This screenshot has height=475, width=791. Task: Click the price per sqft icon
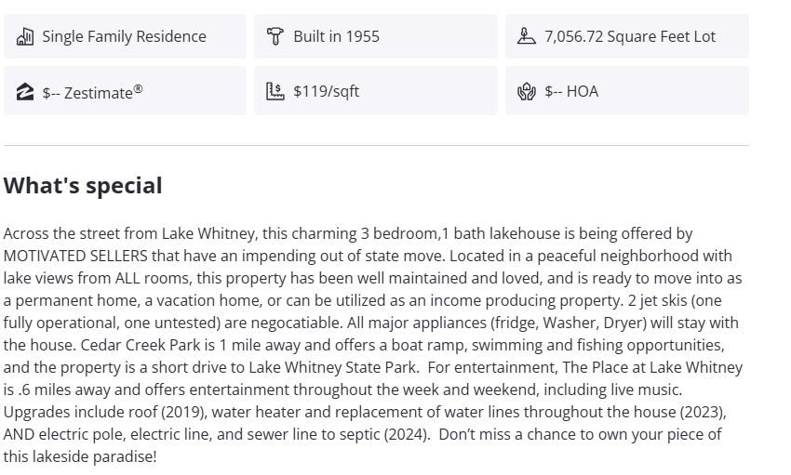pos(275,91)
